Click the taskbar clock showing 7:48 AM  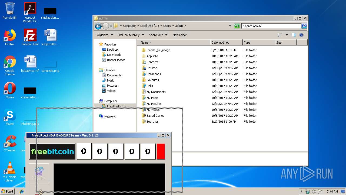point(332,191)
